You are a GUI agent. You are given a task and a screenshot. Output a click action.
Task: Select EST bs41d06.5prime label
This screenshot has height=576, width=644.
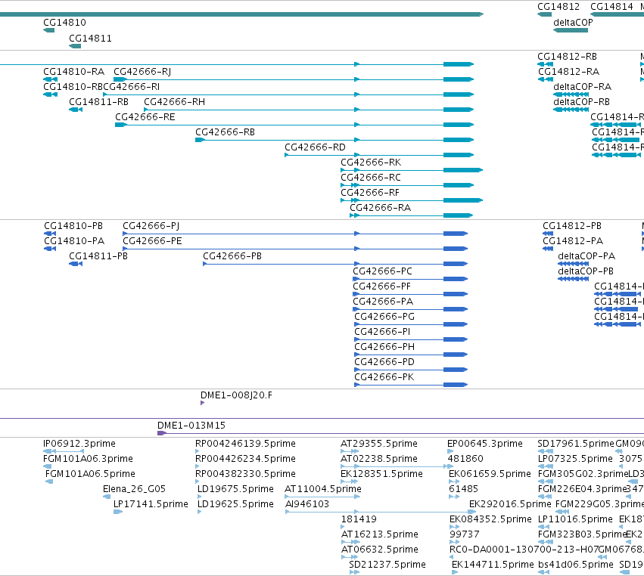tap(575, 565)
